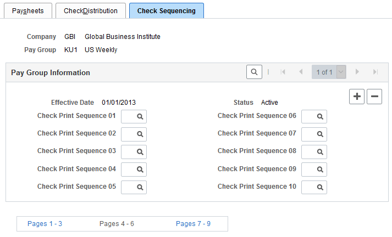
Task: Open the Pages 1 - 3 link
Action: pos(45,224)
